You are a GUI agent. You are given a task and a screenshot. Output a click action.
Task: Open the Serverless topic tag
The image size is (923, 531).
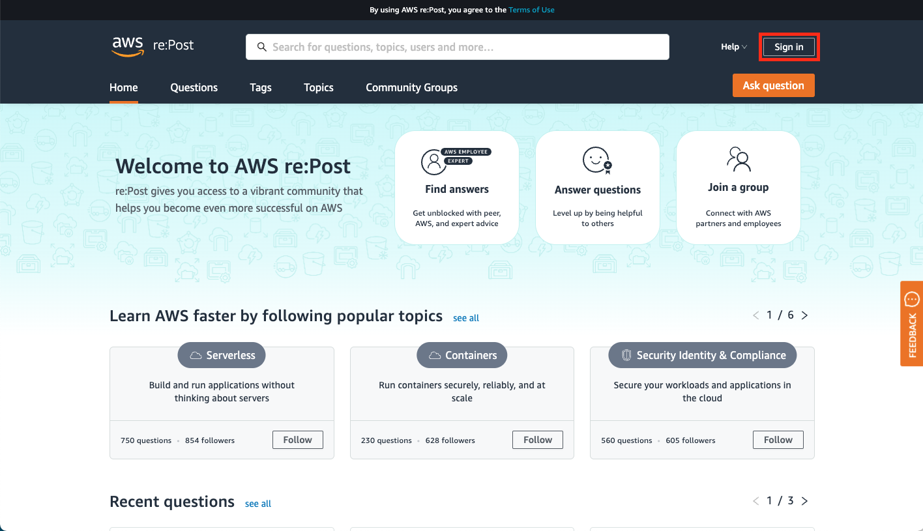click(222, 355)
